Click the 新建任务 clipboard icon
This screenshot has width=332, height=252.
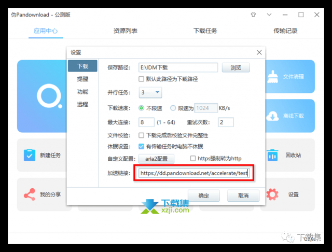(x=30, y=155)
